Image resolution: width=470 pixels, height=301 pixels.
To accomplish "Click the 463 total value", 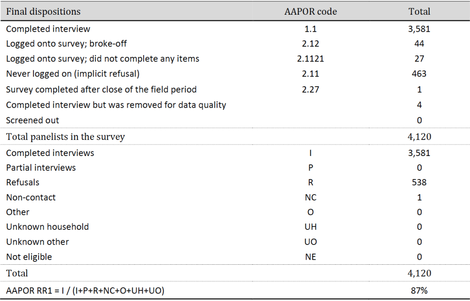I will [x=419, y=73].
